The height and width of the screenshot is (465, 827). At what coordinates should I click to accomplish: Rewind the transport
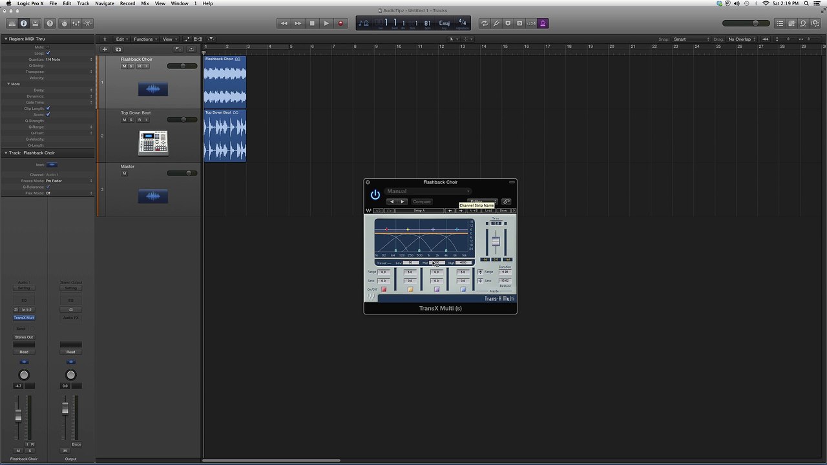tap(284, 23)
